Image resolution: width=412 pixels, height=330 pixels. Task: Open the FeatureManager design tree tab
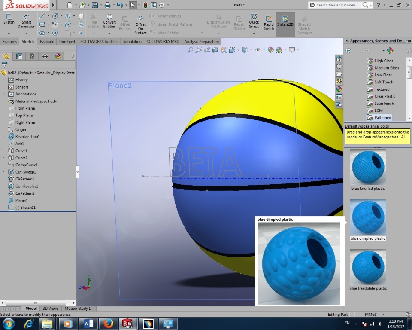[x=6, y=56]
